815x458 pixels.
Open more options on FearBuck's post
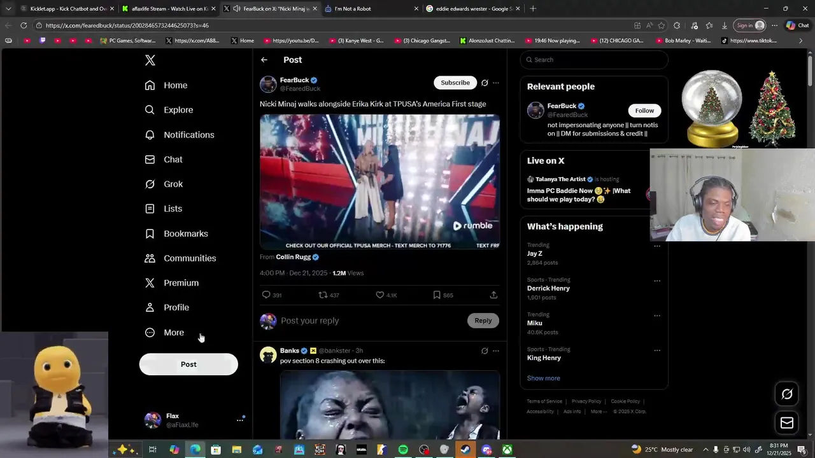(496, 83)
